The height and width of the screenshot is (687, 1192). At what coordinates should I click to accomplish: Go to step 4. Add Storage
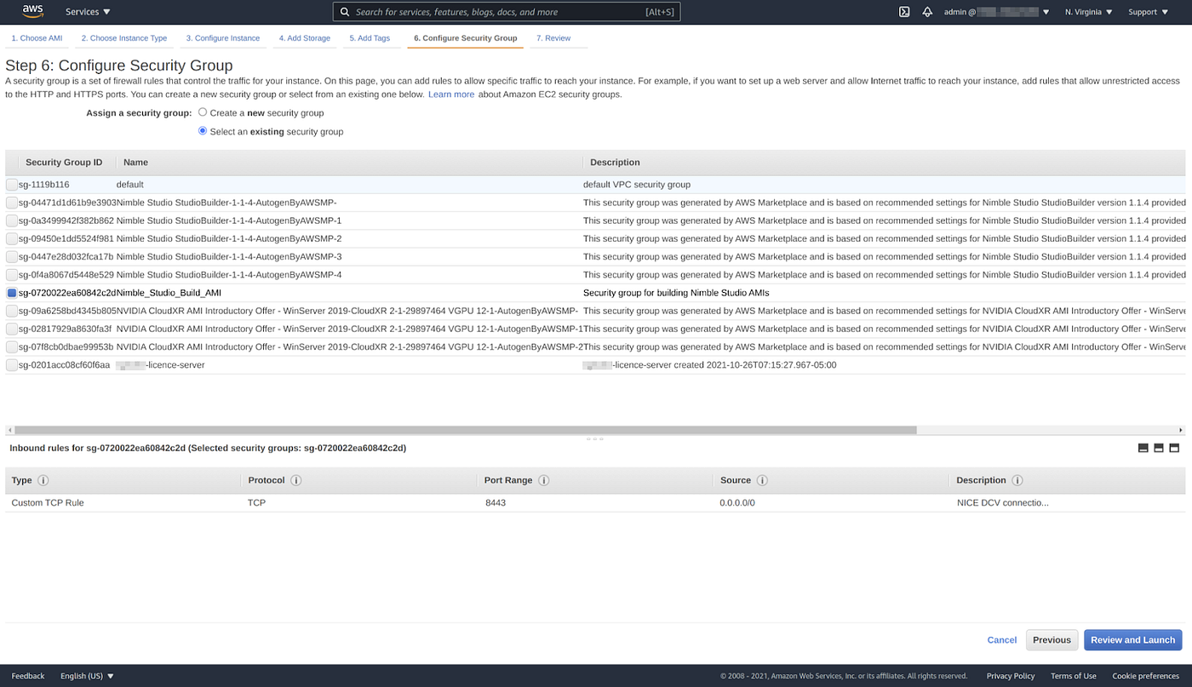305,38
